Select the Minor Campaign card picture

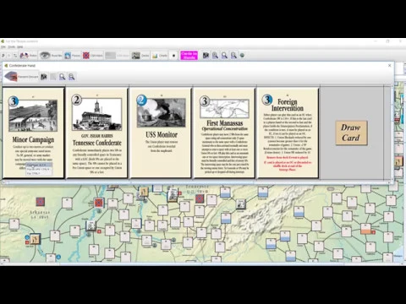[x=33, y=116]
